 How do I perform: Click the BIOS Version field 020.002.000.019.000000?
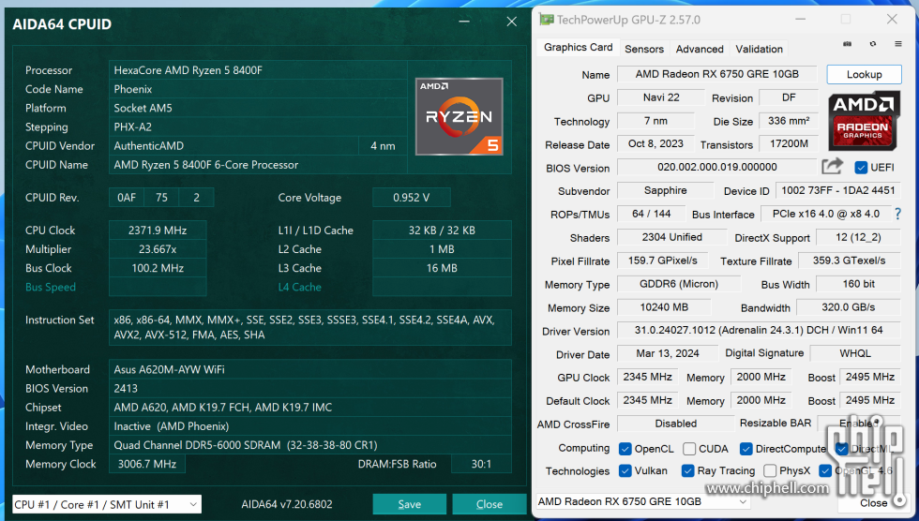[x=716, y=168]
